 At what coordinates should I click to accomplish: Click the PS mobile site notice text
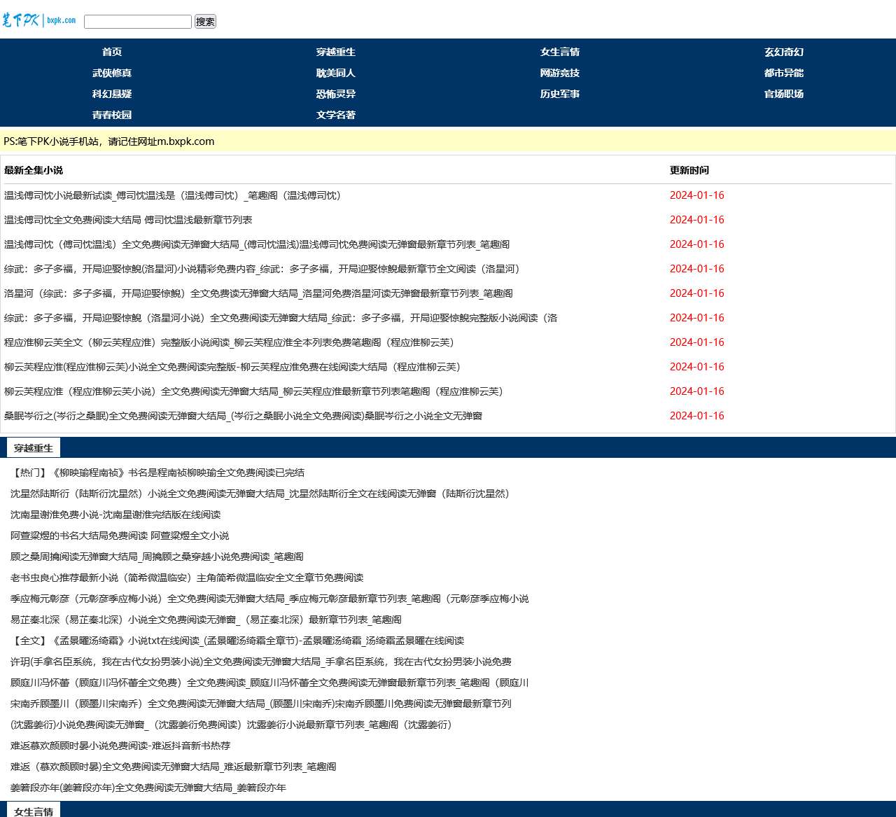[109, 141]
